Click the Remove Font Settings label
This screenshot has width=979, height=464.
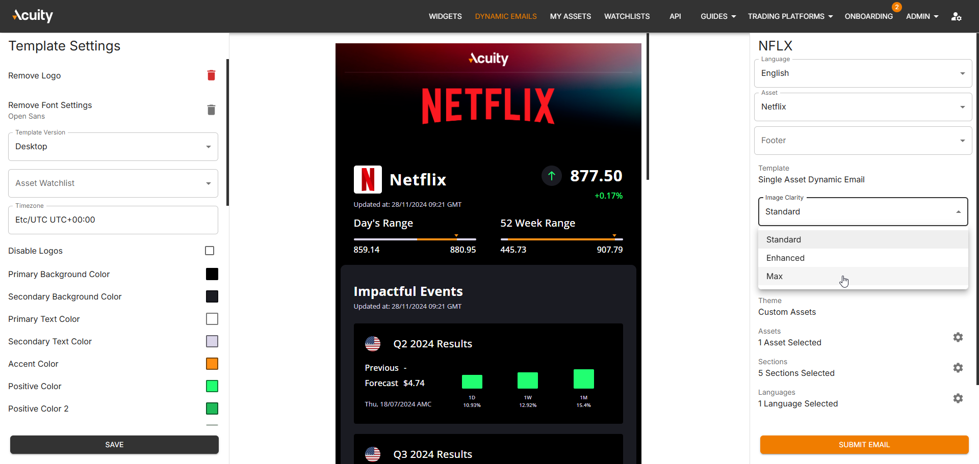click(x=50, y=105)
